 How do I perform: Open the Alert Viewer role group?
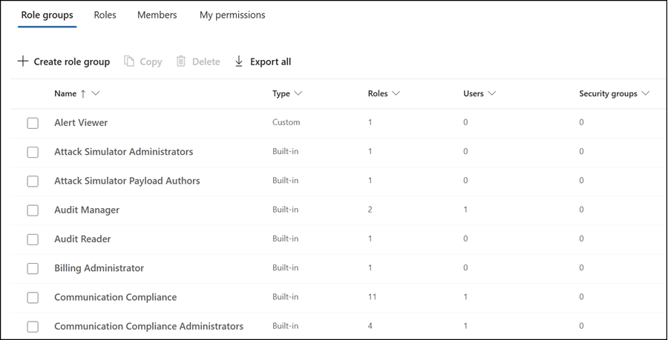[81, 122]
